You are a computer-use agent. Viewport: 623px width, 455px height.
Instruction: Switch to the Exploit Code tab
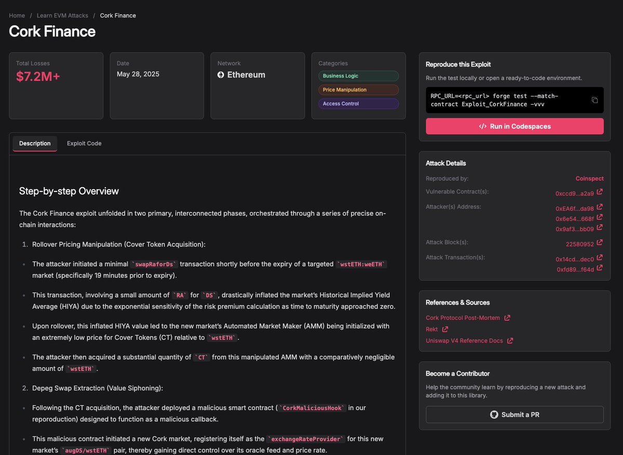(x=84, y=144)
